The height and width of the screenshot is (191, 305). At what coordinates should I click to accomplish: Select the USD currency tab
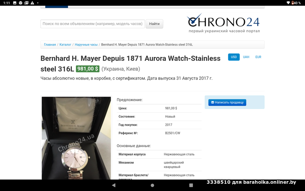coord(234,57)
